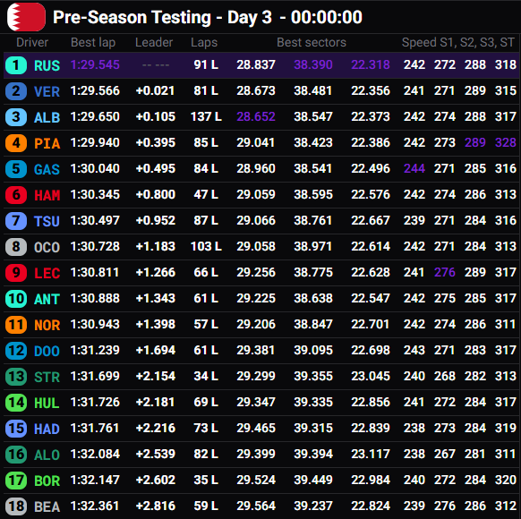The height and width of the screenshot is (519, 521).
Task: Click the HUL driver code
Action: click(47, 403)
